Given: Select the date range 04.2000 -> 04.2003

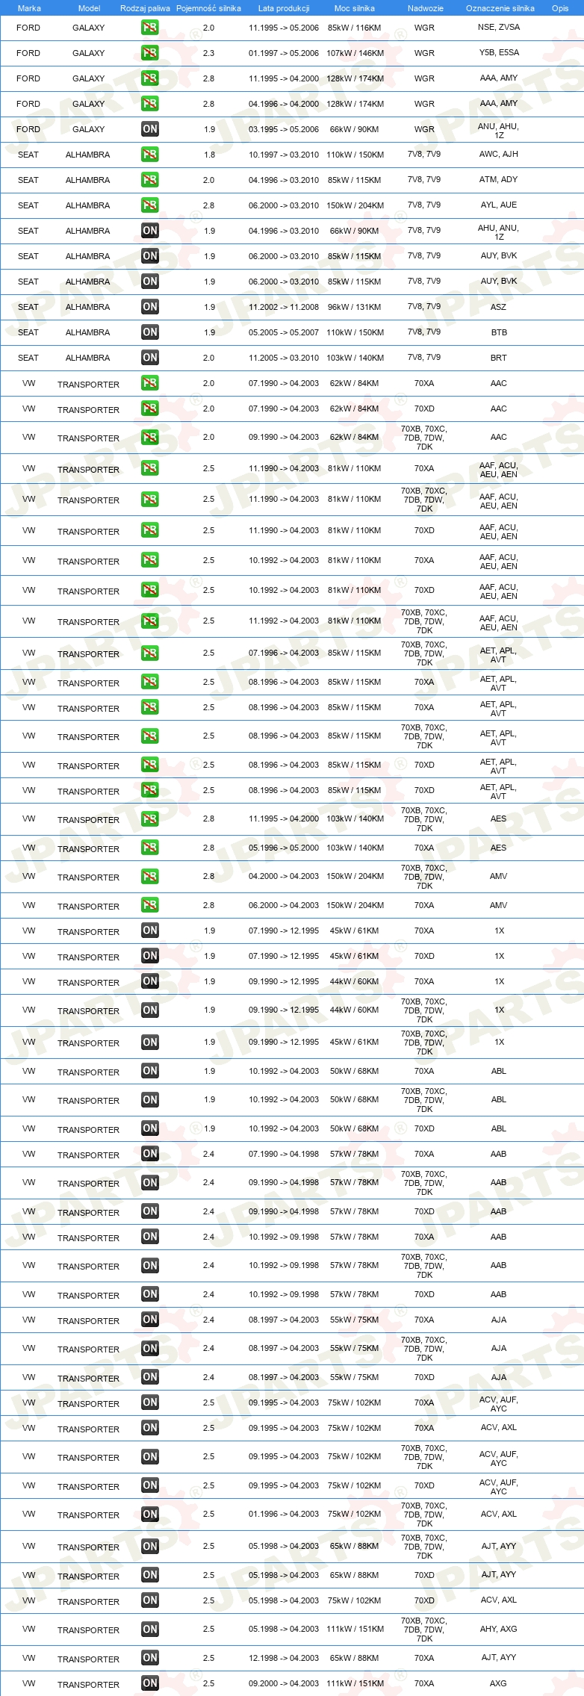Looking at the screenshot, I should tap(284, 876).
